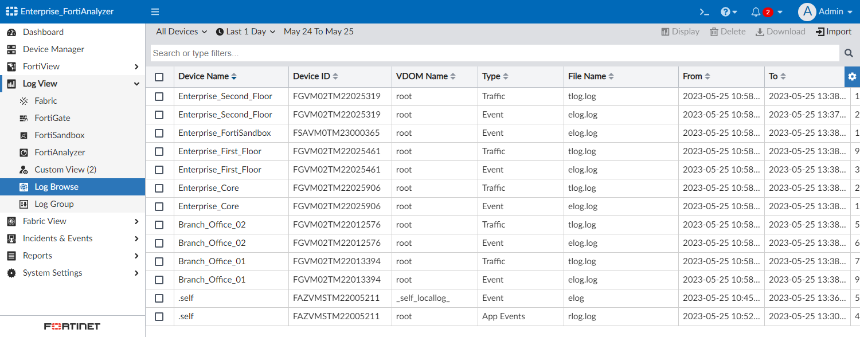Screen dimensions: 860x337
Task: Open the All Devices dropdown
Action: [x=181, y=32]
